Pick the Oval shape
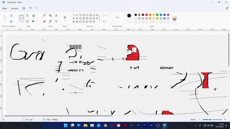The height and width of the screenshot is (129, 230). pyautogui.click(x=80, y=15)
